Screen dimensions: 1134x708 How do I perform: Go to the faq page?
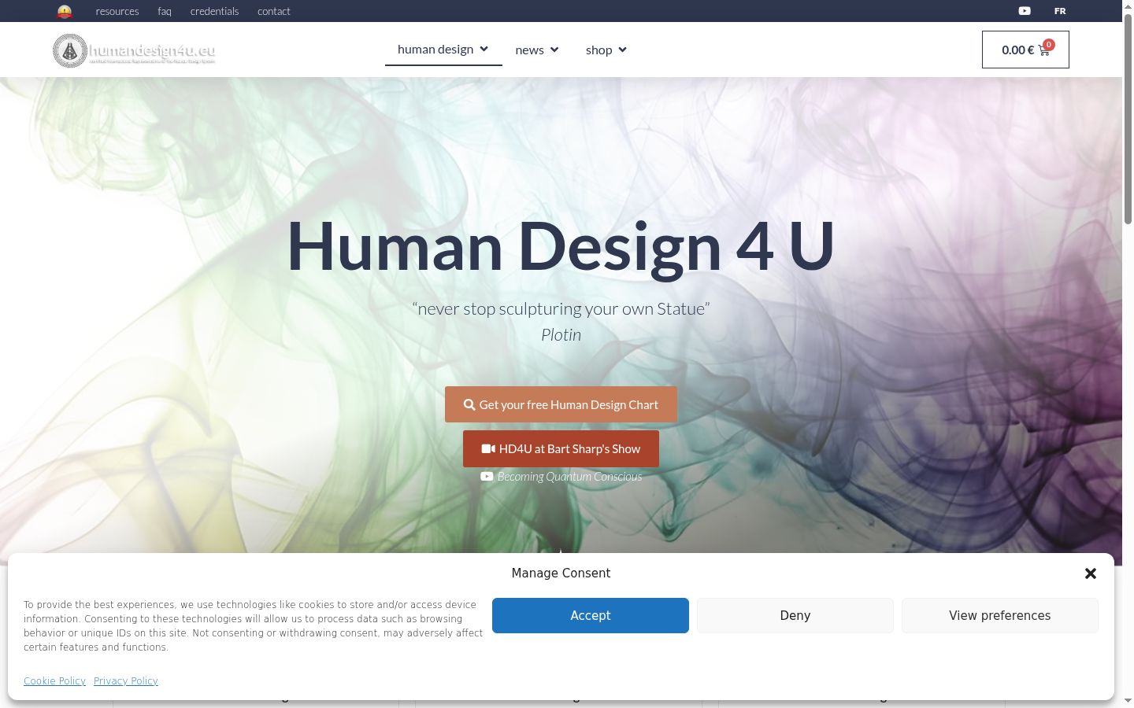[x=165, y=11]
